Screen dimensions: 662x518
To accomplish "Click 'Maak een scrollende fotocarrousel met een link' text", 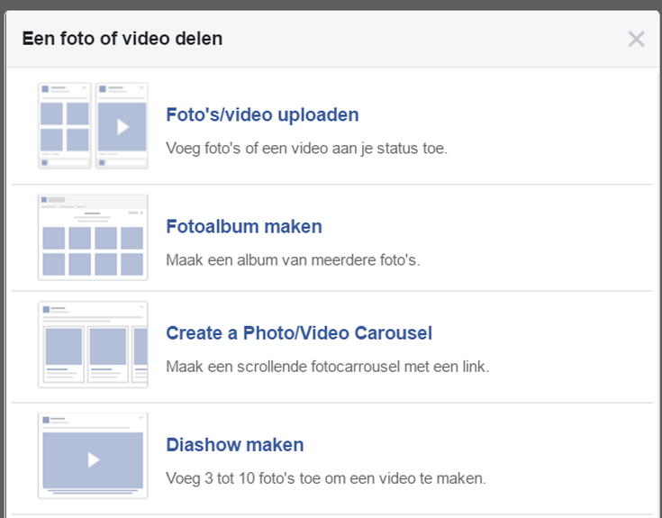I will (327, 367).
